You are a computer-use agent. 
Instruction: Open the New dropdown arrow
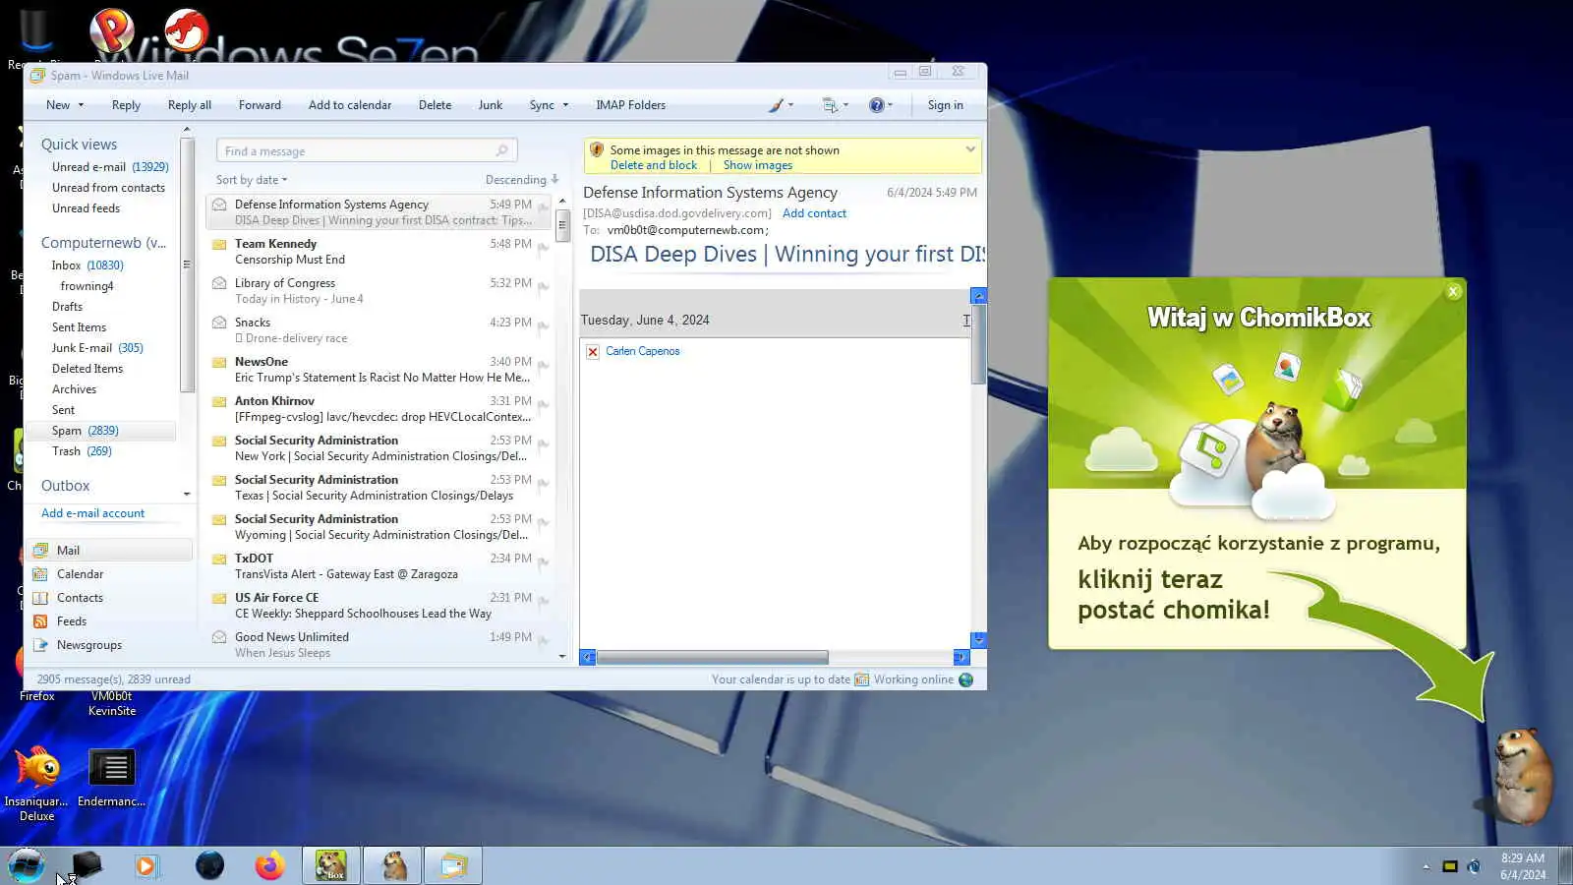(x=81, y=105)
